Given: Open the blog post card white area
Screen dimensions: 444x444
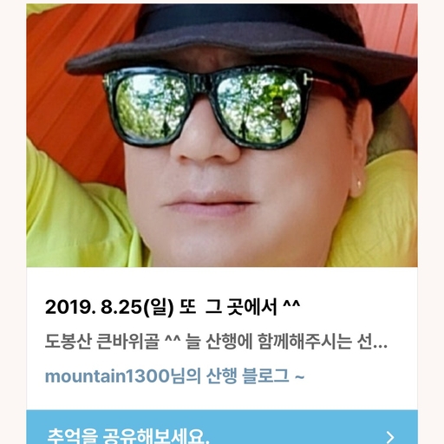Looking at the screenshot, I should (222, 338).
